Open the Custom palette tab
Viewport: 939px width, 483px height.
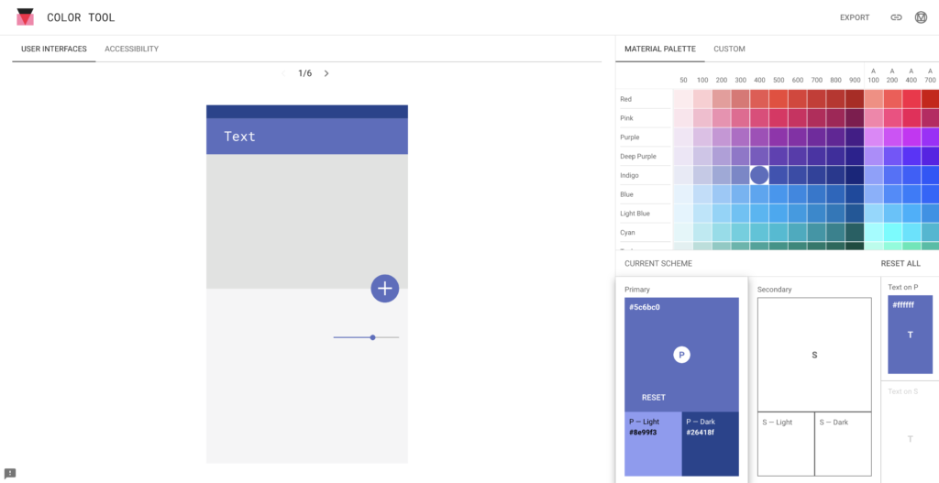click(729, 49)
